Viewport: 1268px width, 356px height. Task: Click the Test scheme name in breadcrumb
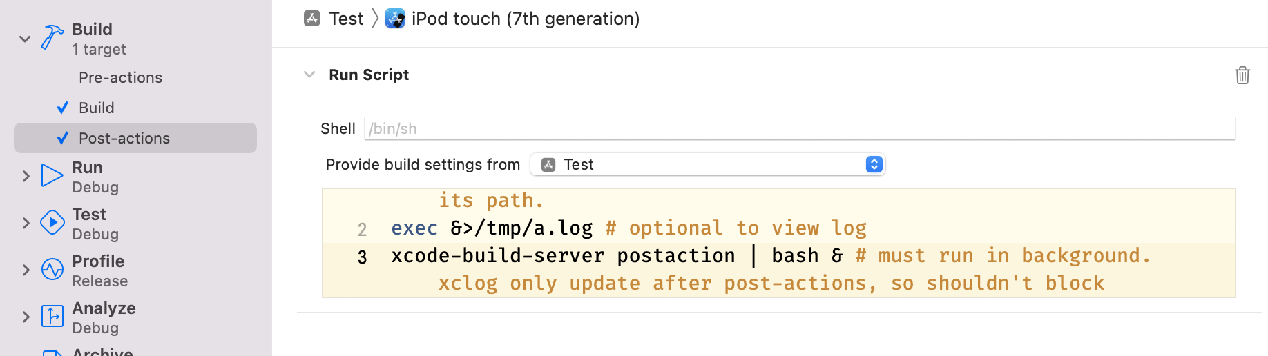(346, 19)
